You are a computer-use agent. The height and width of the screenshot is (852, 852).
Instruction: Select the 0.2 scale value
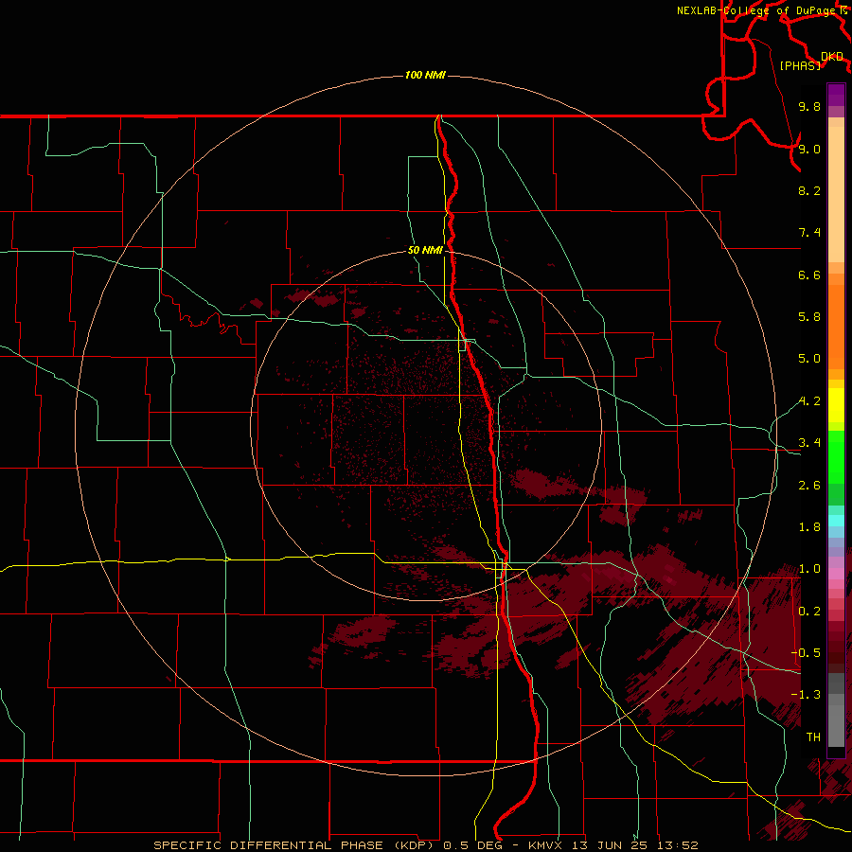pos(809,612)
